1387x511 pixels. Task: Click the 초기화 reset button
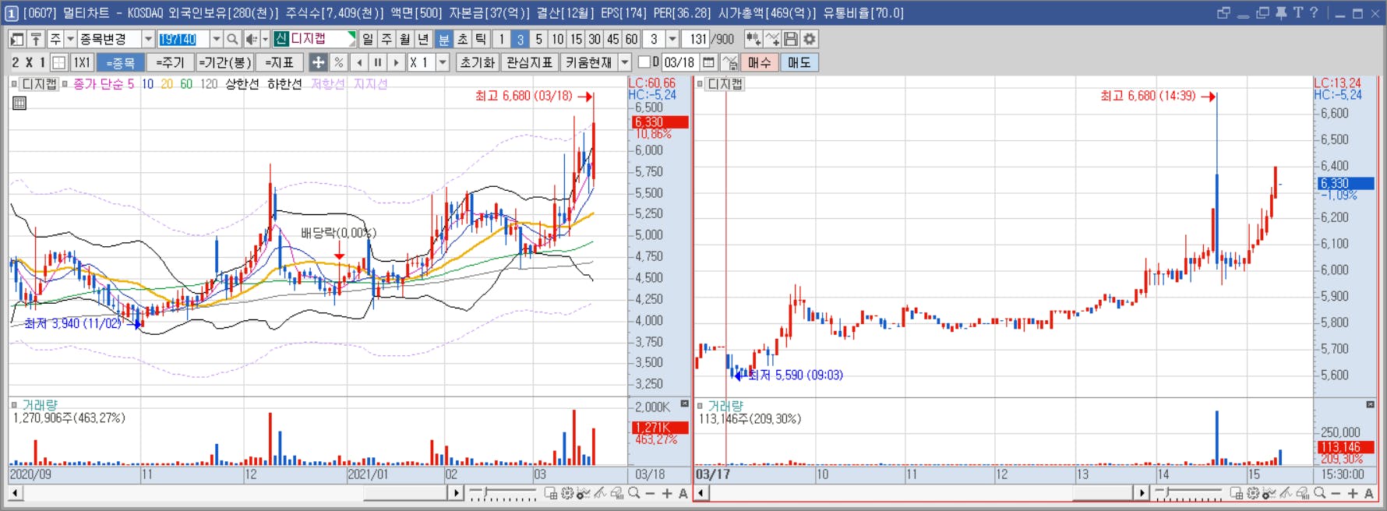click(477, 62)
